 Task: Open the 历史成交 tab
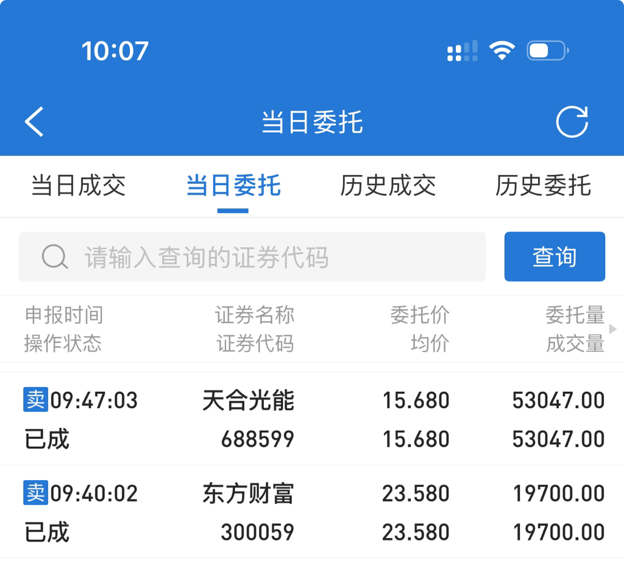pos(388,185)
